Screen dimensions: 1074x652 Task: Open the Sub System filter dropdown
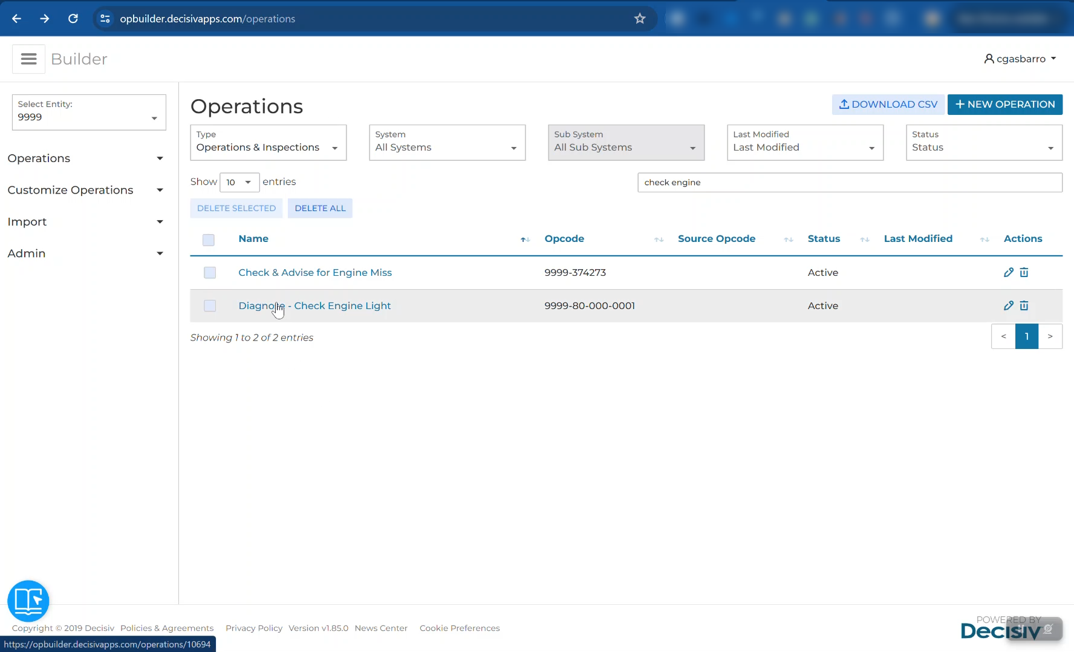pyautogui.click(x=626, y=143)
